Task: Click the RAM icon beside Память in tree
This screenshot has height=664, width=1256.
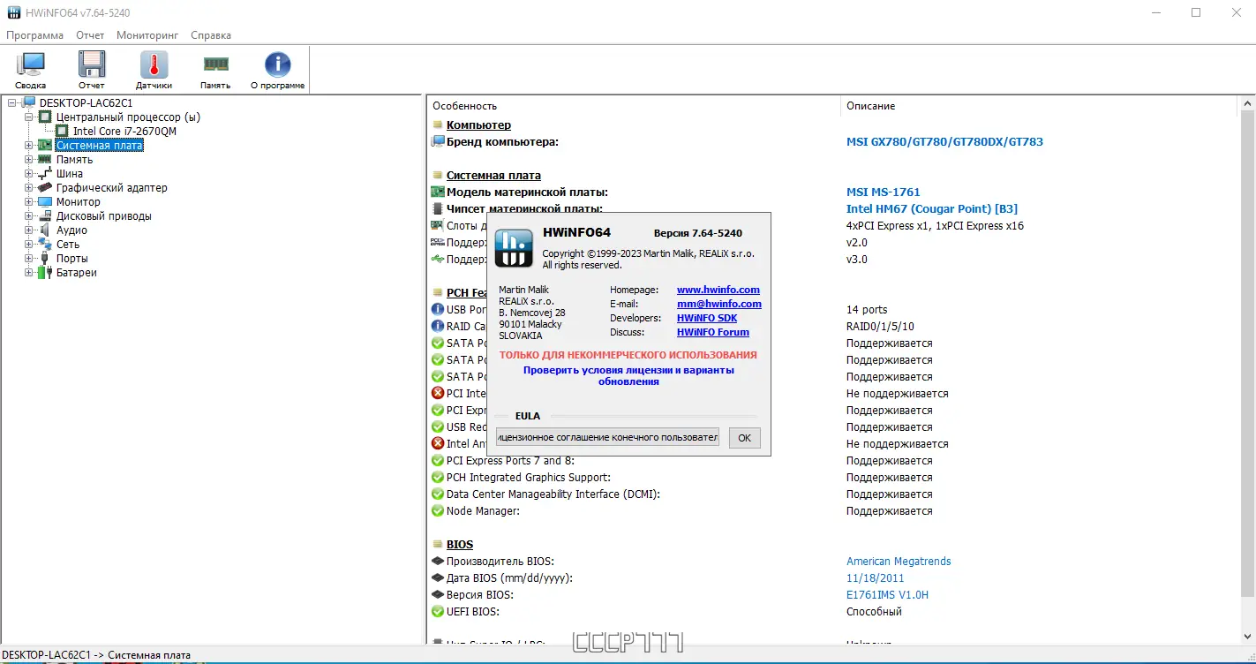Action: (x=45, y=160)
